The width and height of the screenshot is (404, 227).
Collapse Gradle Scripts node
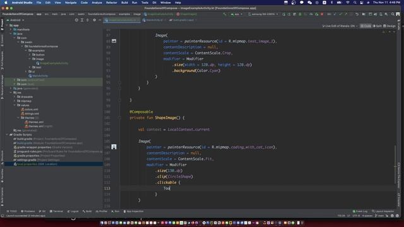tap(7, 134)
